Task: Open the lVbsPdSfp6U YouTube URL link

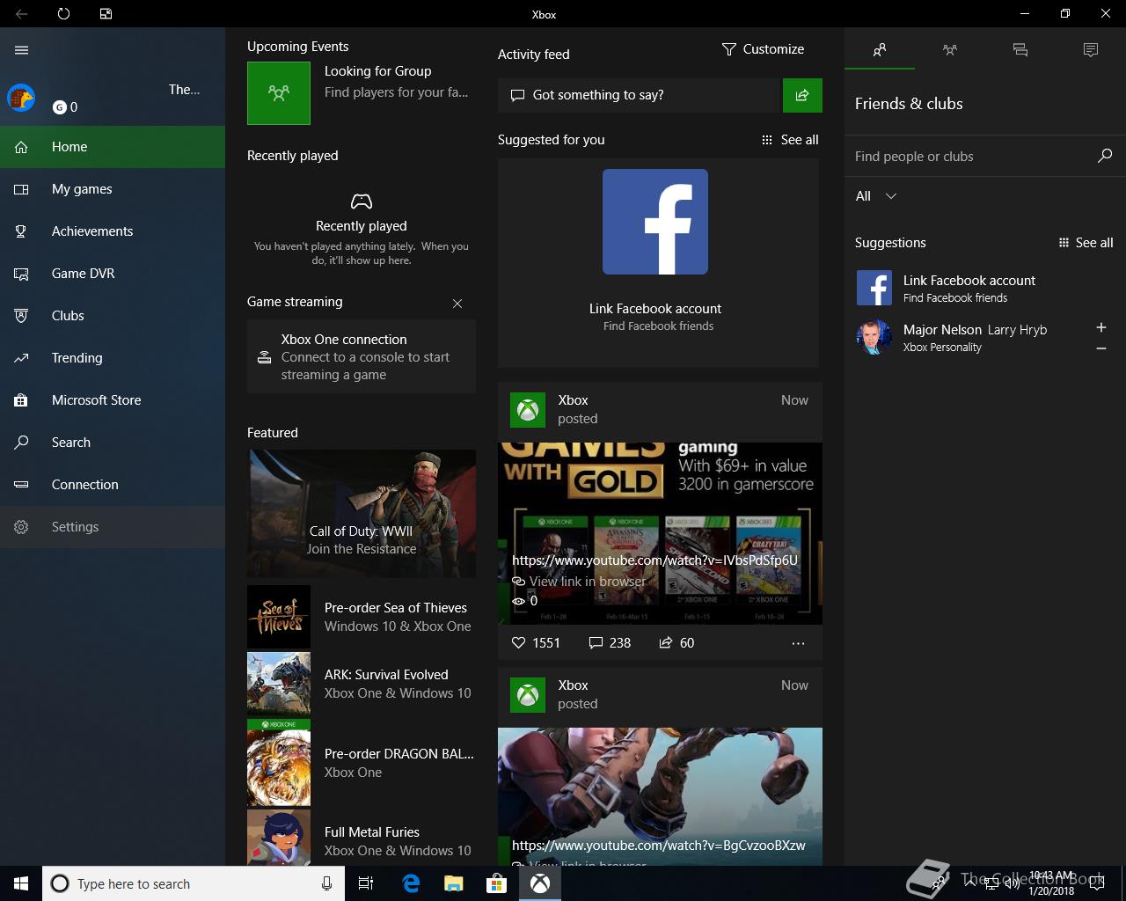Action: [654, 560]
